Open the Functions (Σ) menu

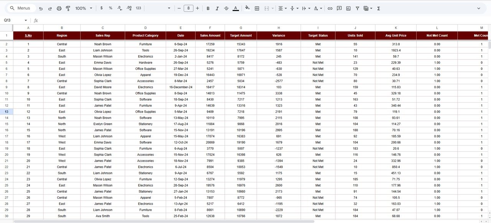[x=378, y=8]
